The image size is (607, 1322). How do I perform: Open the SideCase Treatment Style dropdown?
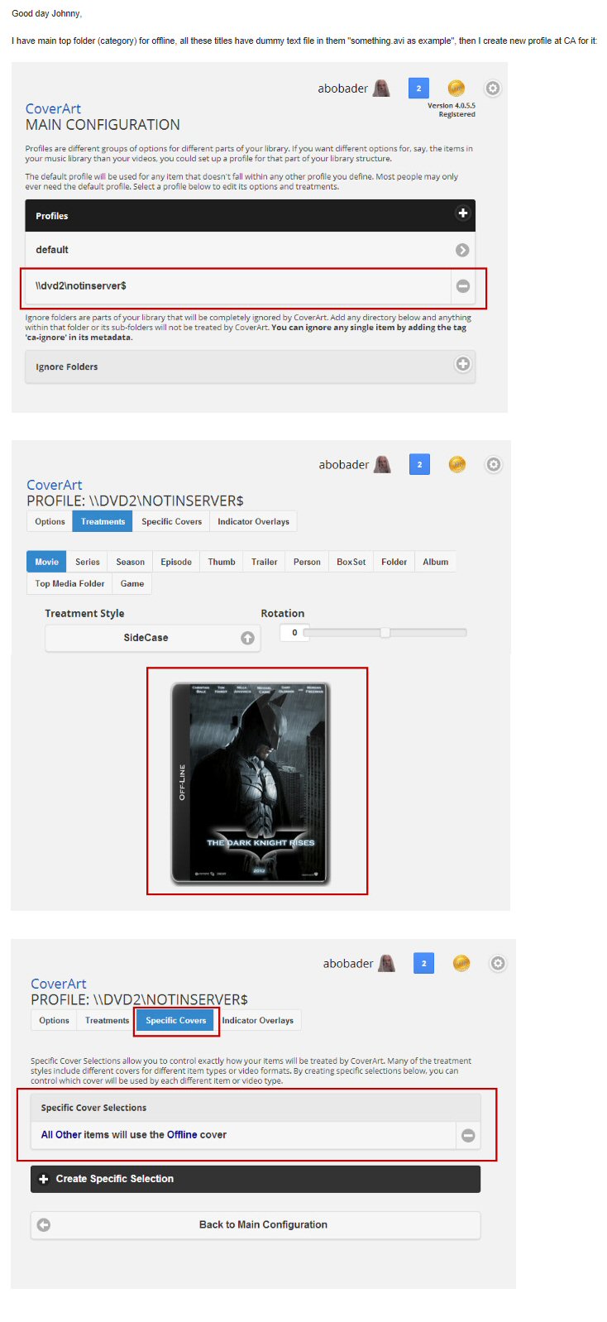(153, 638)
